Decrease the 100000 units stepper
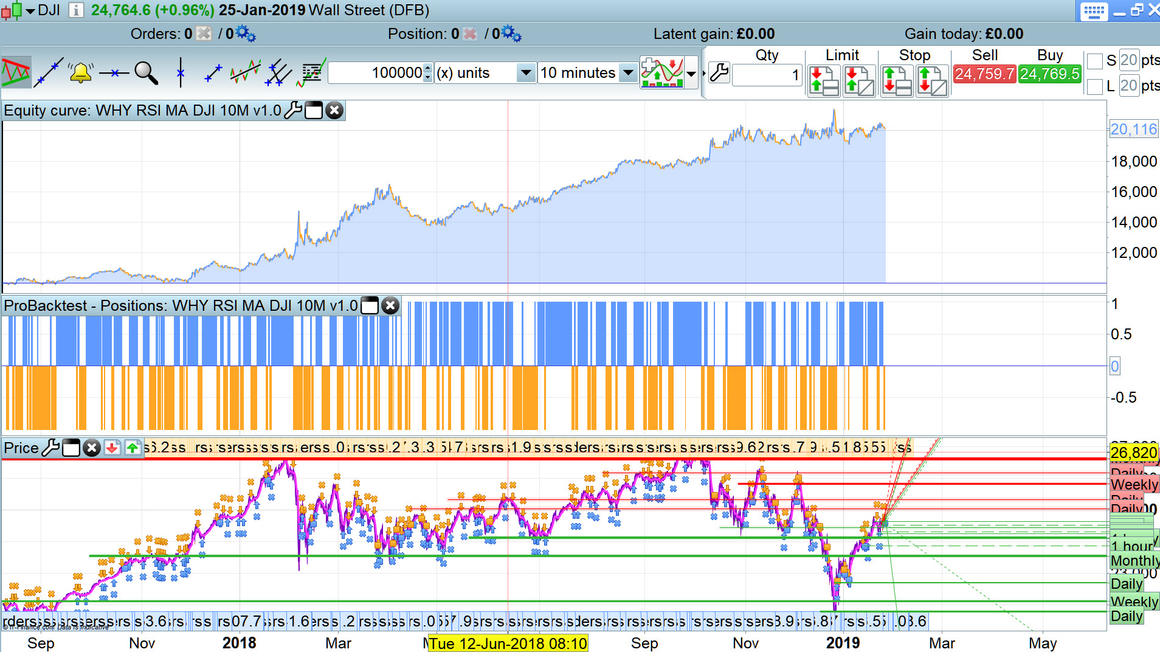This screenshot has width=1160, height=652. coord(428,78)
